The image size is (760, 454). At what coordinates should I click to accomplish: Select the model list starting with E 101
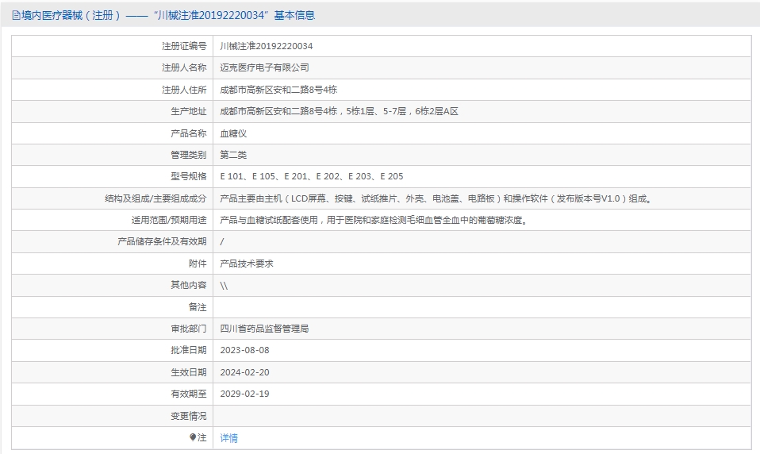pyautogui.click(x=311, y=176)
